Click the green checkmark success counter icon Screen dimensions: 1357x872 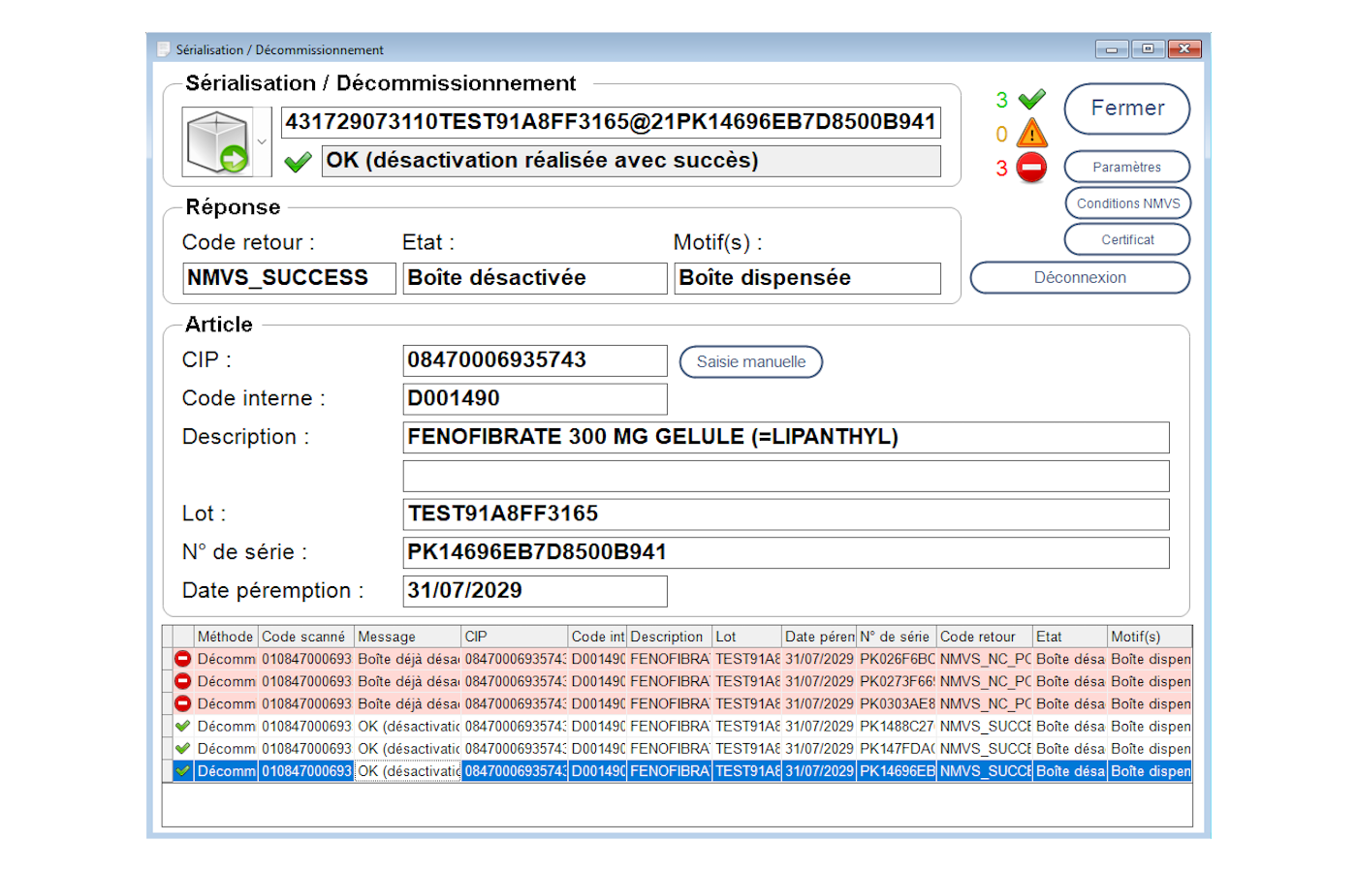[1031, 99]
